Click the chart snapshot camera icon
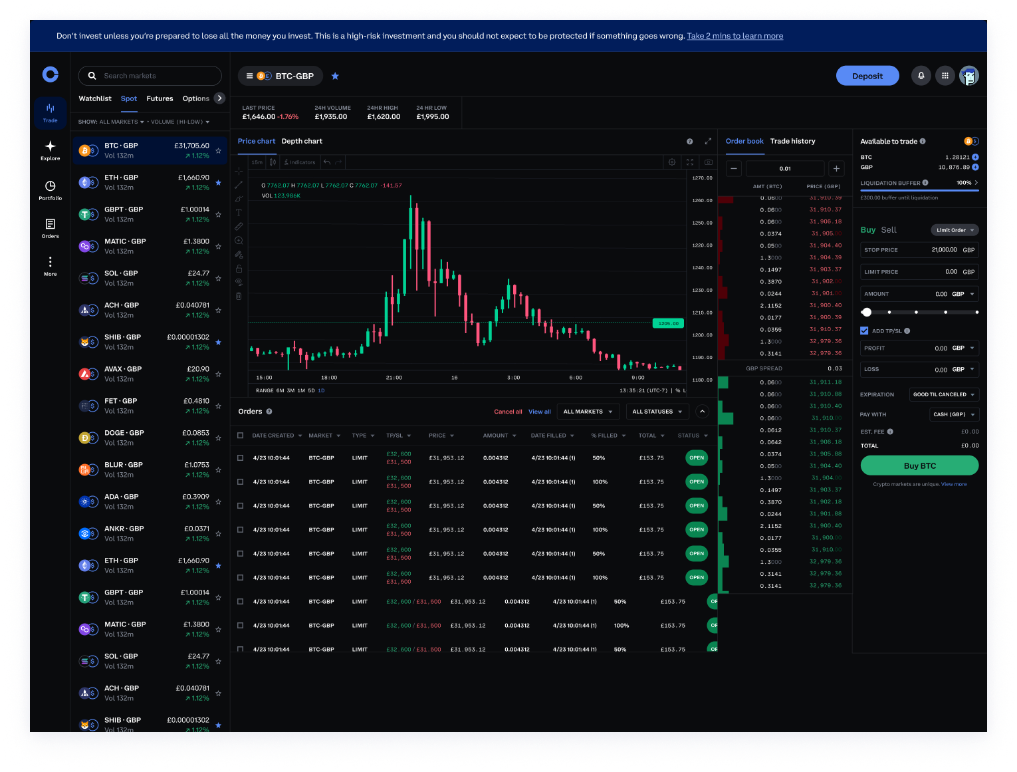The image size is (1017, 772). [x=709, y=162]
